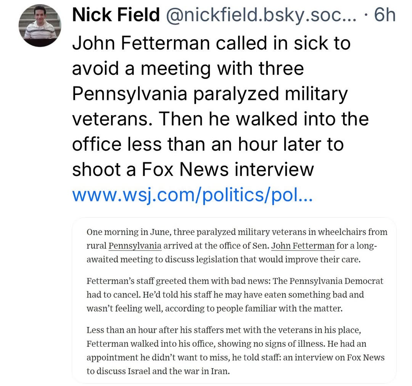Click underlined Pennsylvania link in article
This screenshot has height=386, width=412.
[135, 246]
